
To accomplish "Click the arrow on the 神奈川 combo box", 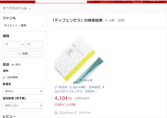I will 41,91.
